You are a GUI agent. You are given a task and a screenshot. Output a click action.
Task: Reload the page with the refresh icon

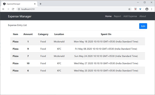13,9
